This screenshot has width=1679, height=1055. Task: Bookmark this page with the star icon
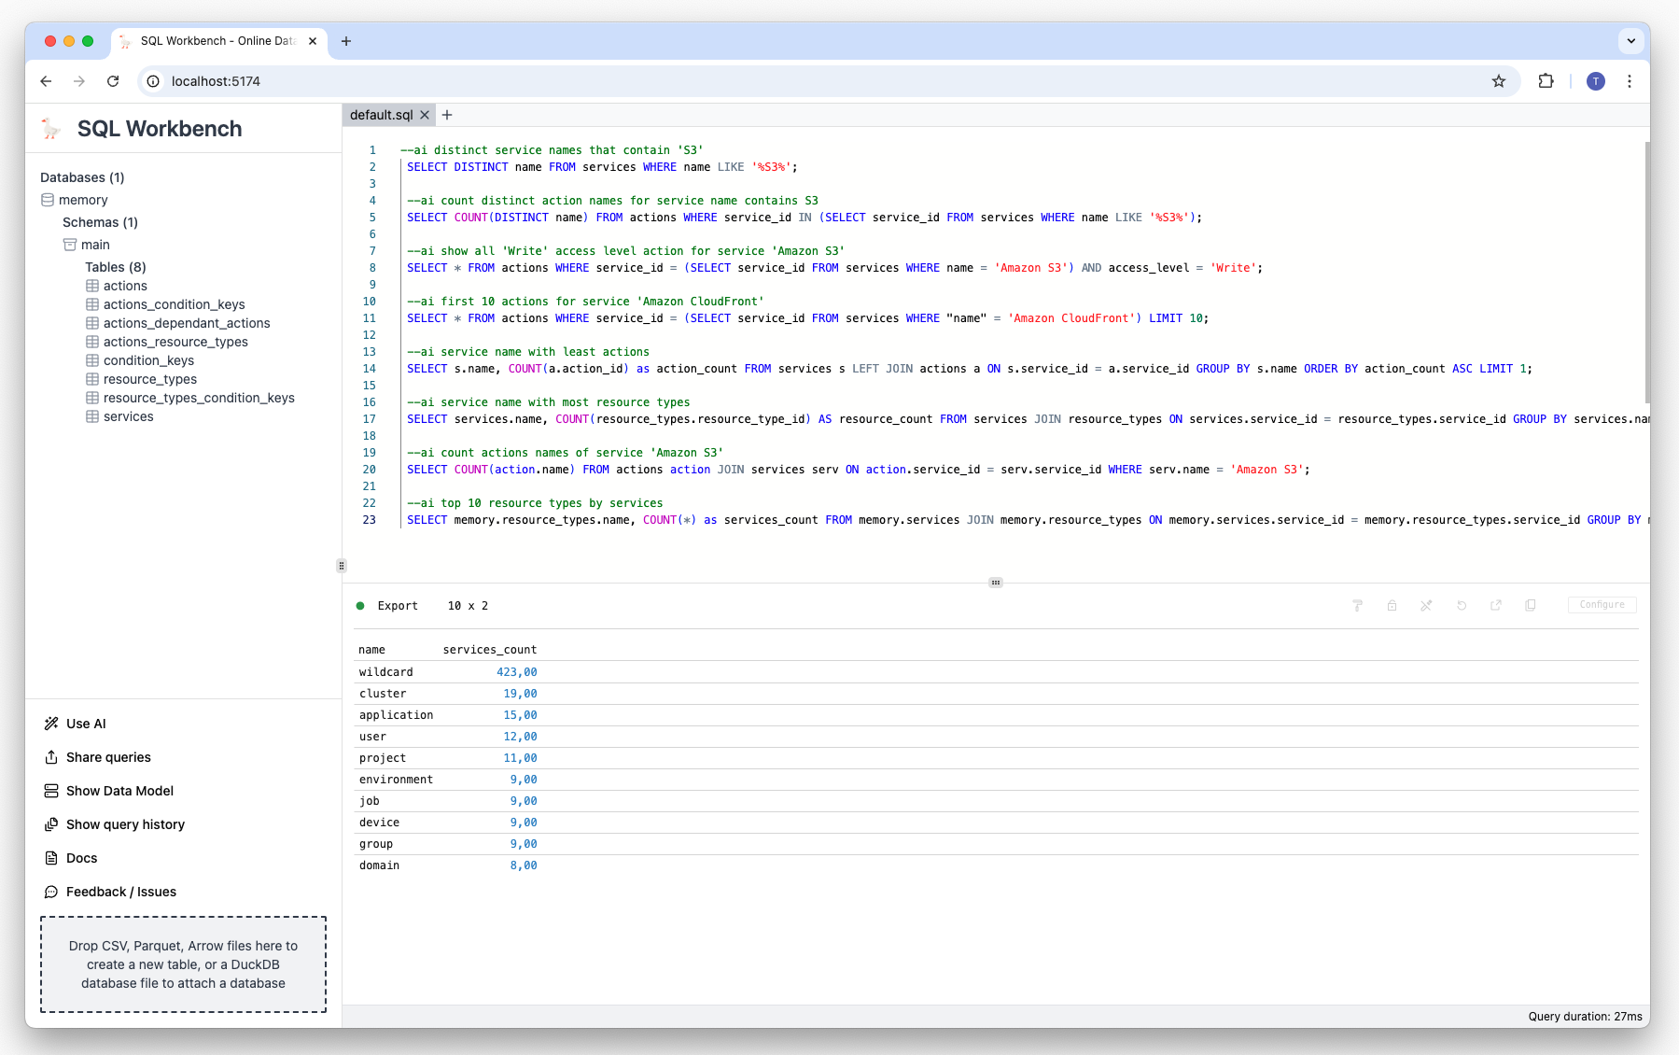coord(1499,81)
